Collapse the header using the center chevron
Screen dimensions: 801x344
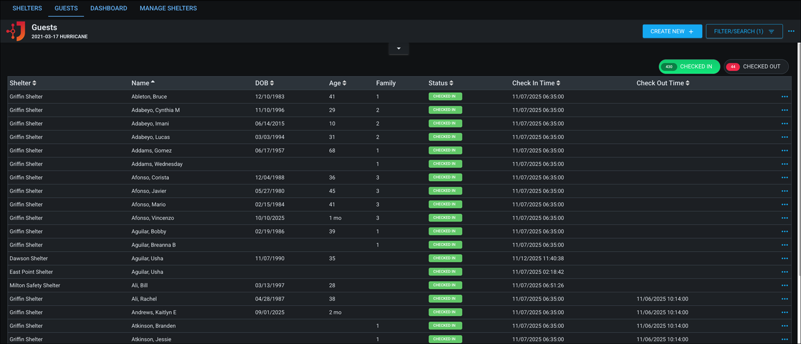click(x=398, y=48)
